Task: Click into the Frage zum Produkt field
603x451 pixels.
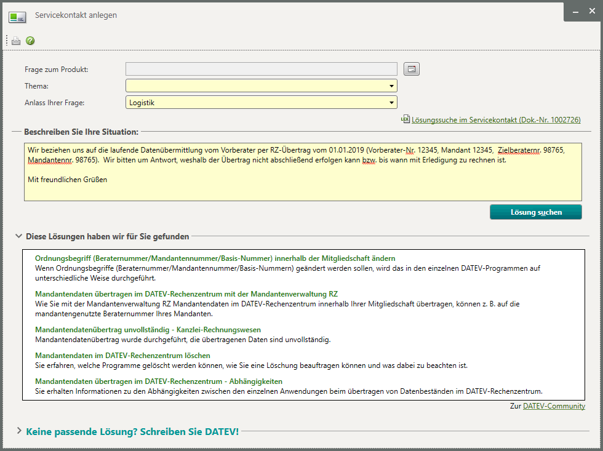Action: (x=261, y=69)
